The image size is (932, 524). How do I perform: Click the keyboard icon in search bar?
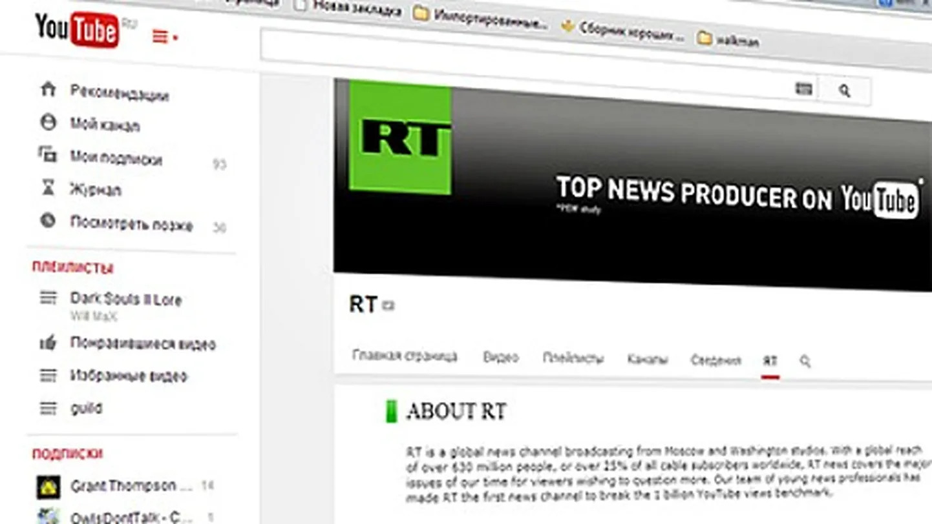point(803,88)
